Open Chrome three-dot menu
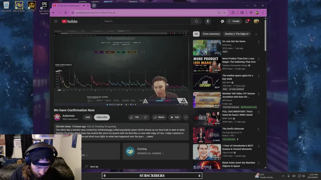The width and height of the screenshot is (321, 180). point(263,12)
